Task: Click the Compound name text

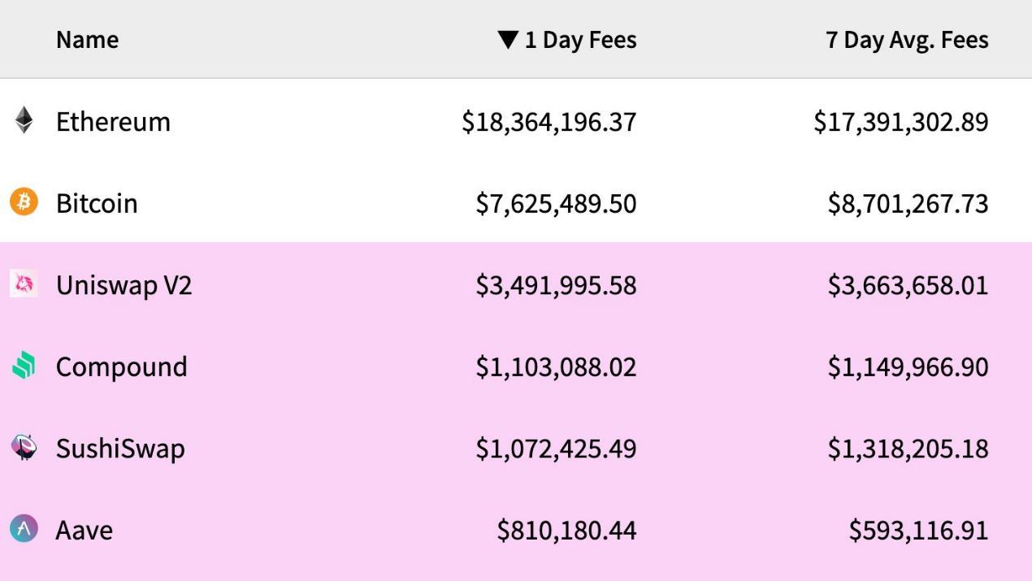Action: pos(121,366)
